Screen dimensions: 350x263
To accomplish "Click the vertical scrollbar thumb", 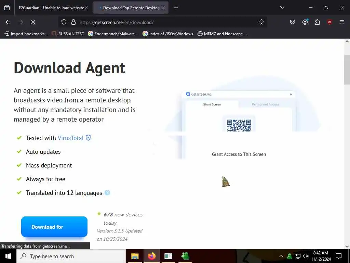I will click(347, 70).
